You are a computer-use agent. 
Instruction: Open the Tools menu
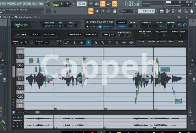[x=35, y=3]
